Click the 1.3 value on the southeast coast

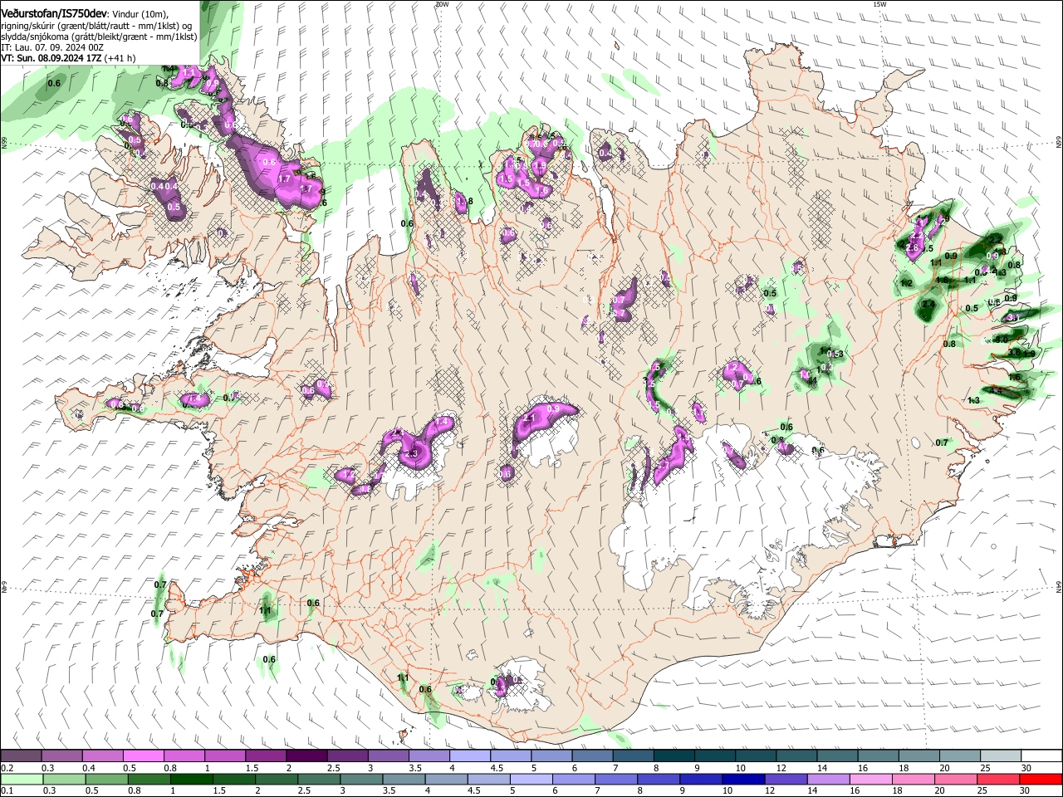pos(974,400)
